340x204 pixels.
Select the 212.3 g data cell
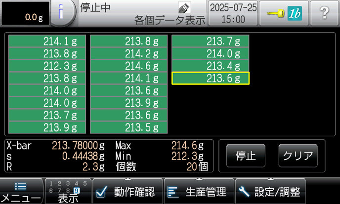47,66
